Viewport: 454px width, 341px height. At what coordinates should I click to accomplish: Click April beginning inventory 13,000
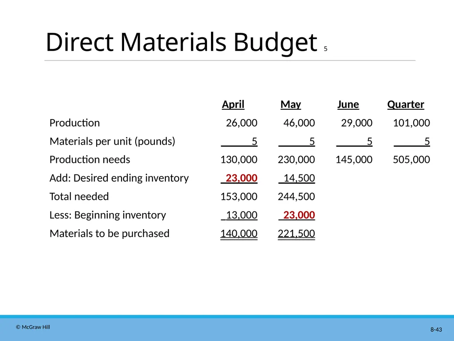[x=242, y=215]
